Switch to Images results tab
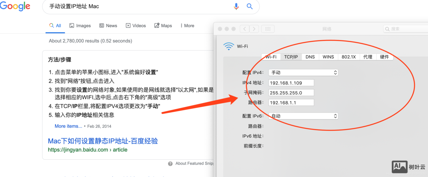 click(x=80, y=25)
